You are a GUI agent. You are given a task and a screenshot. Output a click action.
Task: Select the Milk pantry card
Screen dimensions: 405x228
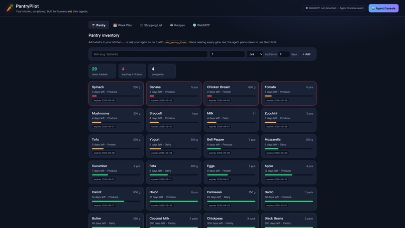click(231, 120)
